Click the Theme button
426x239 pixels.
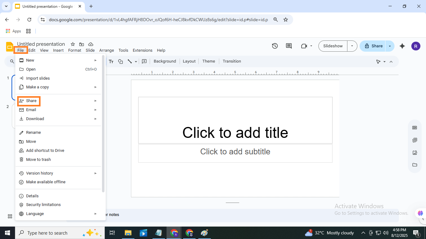click(x=209, y=61)
